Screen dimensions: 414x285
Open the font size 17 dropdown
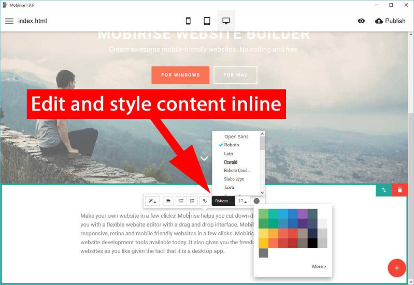(242, 201)
